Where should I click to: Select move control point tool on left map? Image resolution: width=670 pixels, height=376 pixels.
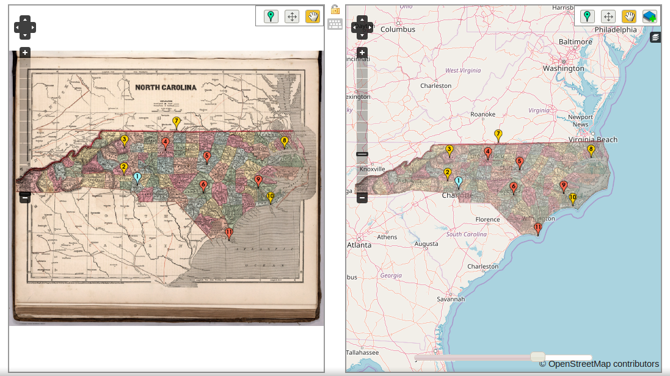(x=292, y=16)
